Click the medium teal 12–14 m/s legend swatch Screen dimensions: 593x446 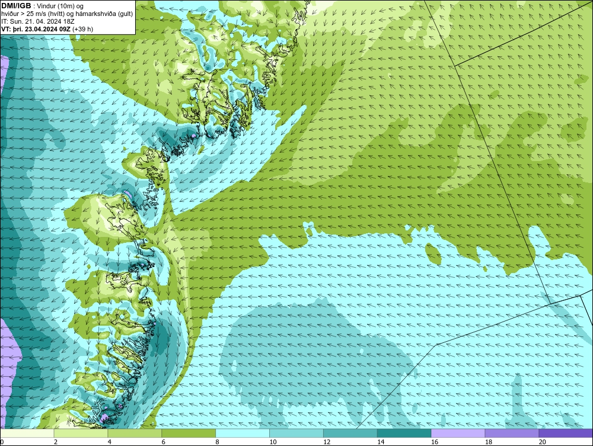tap(350, 433)
